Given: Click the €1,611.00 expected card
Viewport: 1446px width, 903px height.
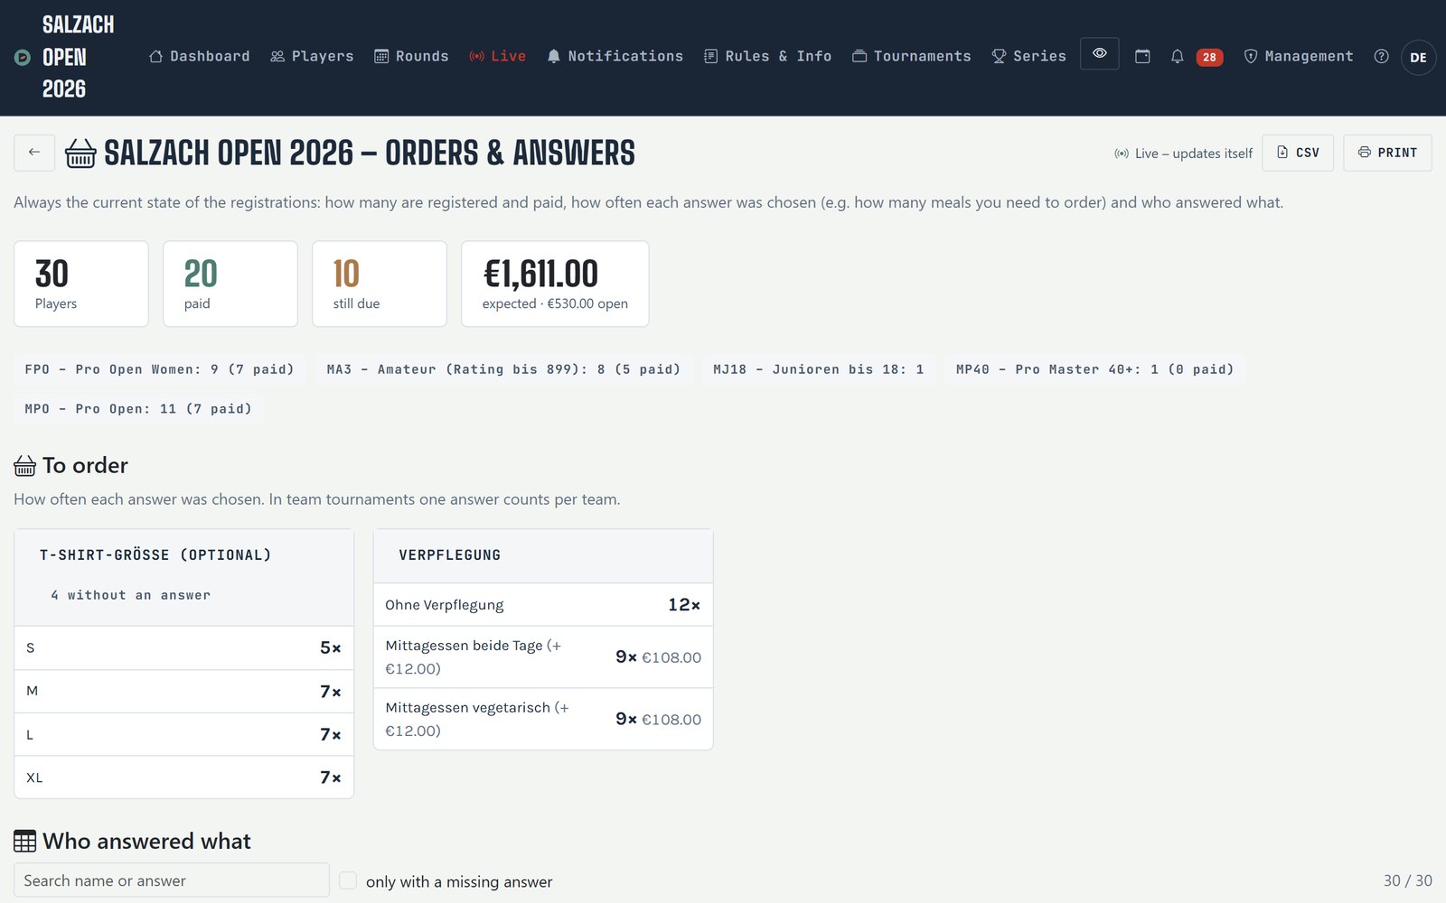Looking at the screenshot, I should point(555,284).
